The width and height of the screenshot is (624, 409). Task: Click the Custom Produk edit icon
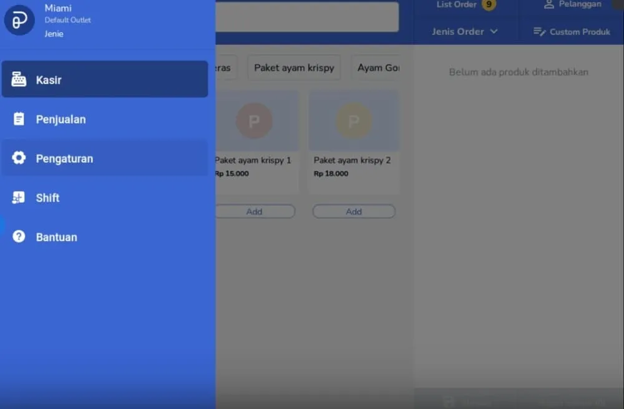pyautogui.click(x=540, y=32)
